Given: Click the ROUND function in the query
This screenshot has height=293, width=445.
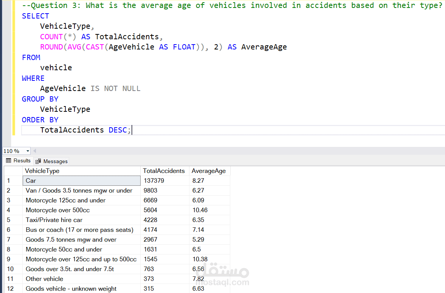Looking at the screenshot, I should pos(51,47).
